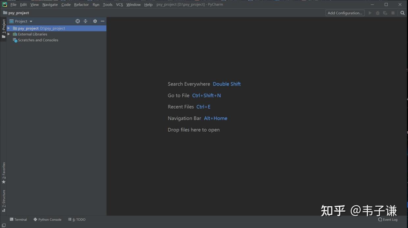Open the Python Console tool window

[x=47, y=219]
